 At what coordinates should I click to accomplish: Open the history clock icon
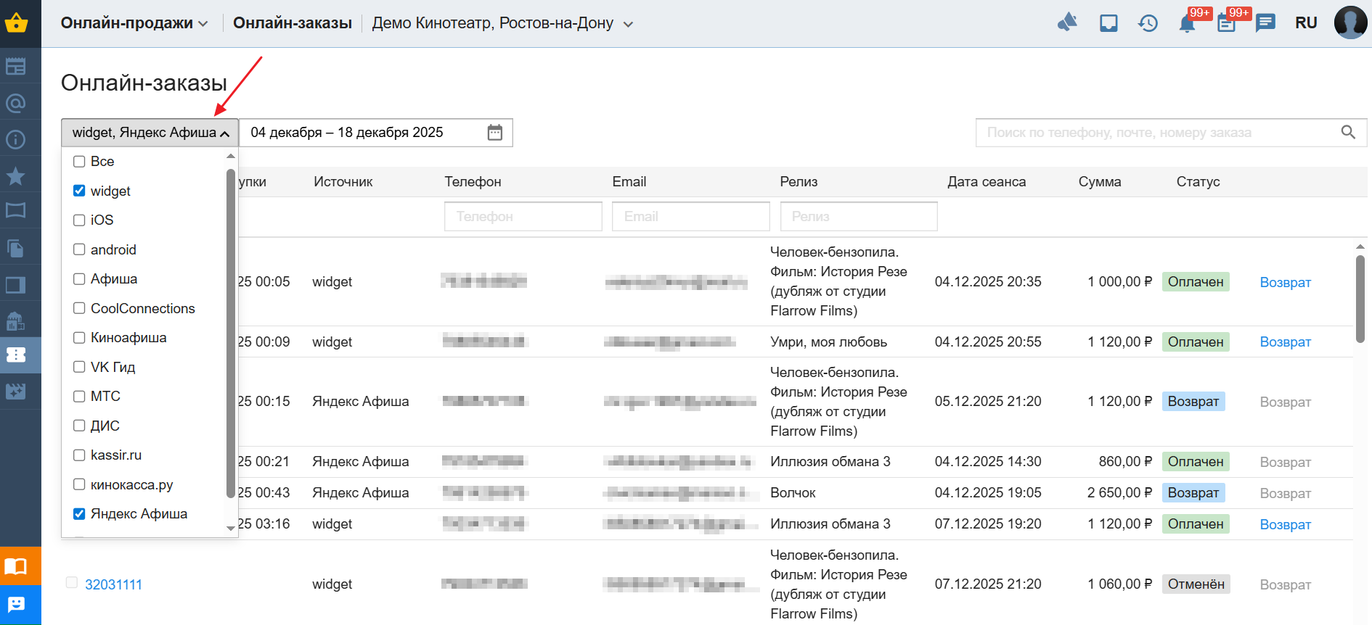(1148, 24)
